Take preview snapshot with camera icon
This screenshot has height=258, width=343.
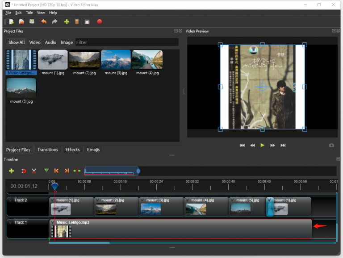coord(331,146)
